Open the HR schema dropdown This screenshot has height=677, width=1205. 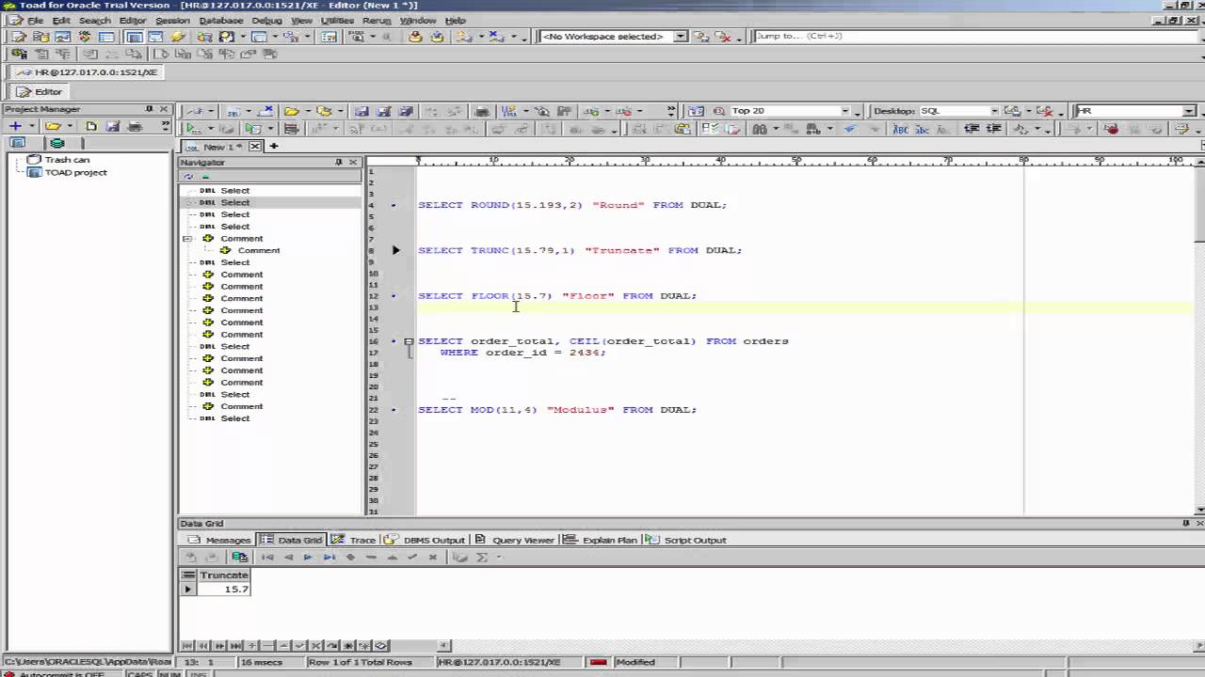click(x=1189, y=111)
